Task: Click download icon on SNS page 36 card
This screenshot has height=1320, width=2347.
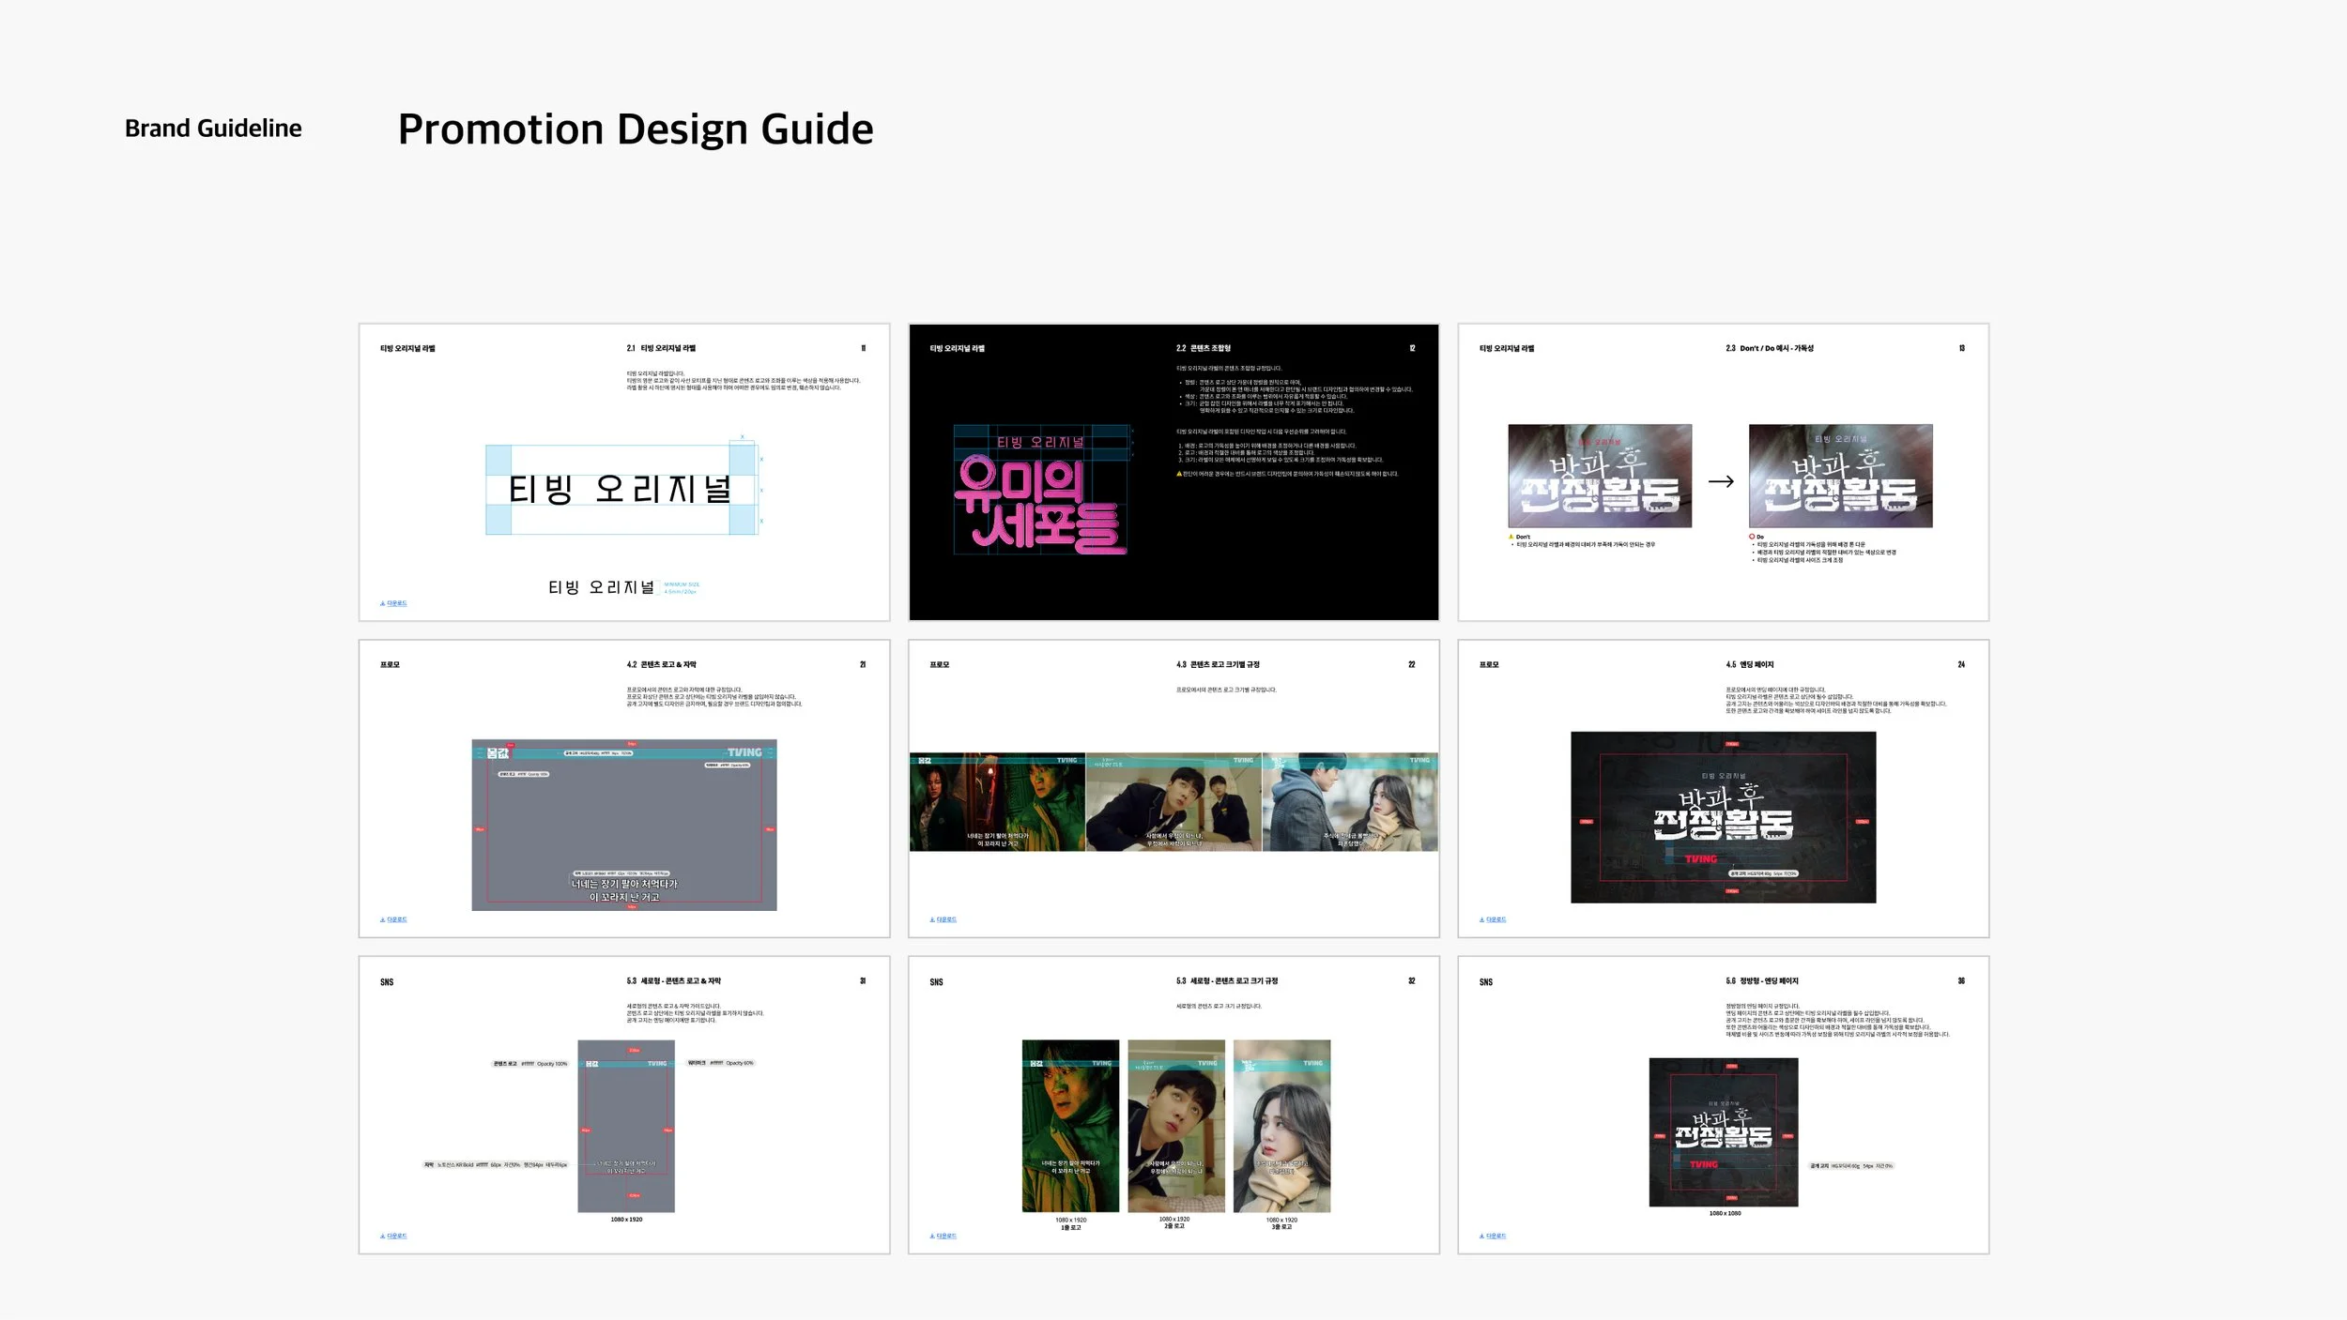Action: 1482,1236
